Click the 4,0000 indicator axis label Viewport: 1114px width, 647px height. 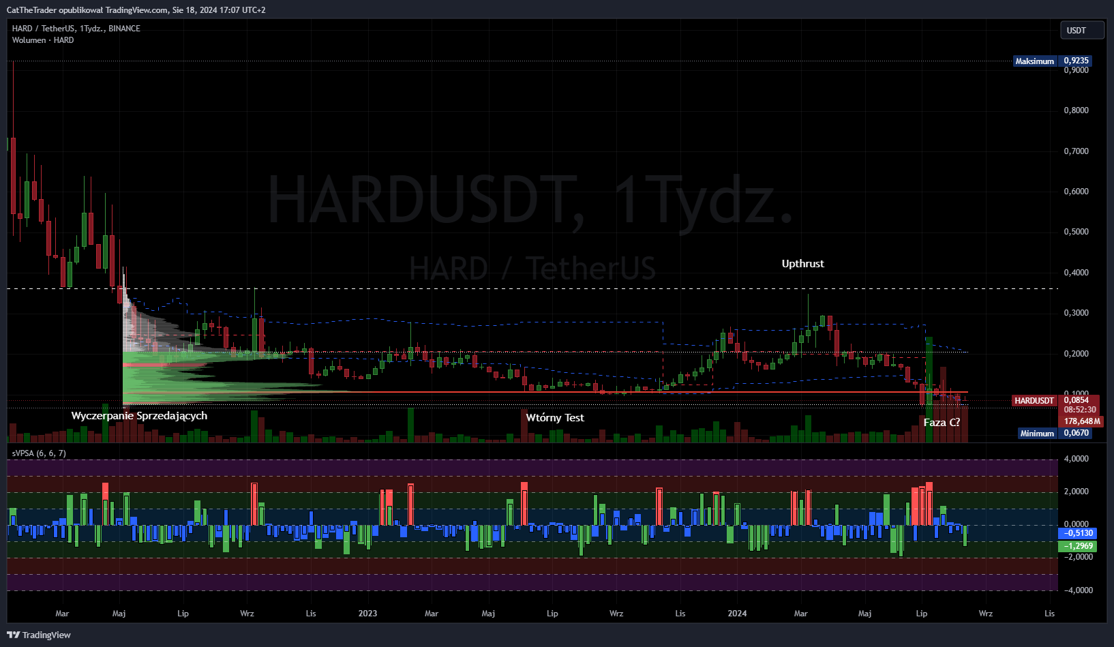pyautogui.click(x=1077, y=459)
